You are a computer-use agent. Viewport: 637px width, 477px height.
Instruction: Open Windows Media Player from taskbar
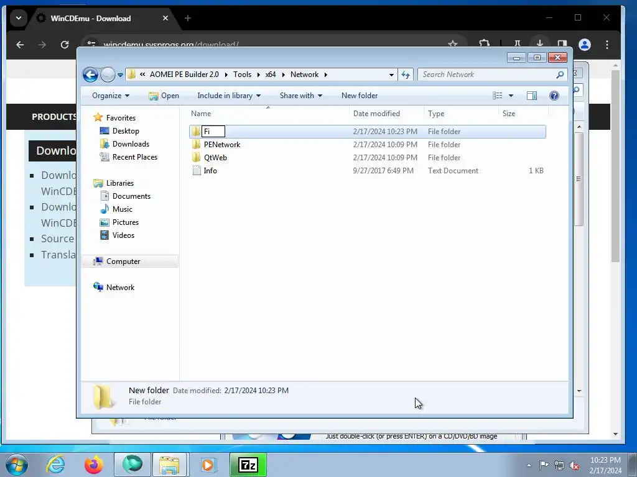click(x=208, y=465)
